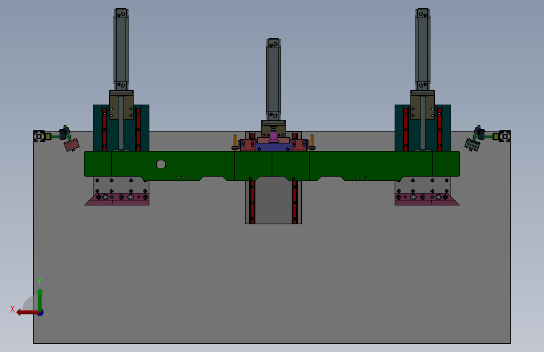The height and width of the screenshot is (352, 544).
Task: Click the orange pin left of center assembly
Action: point(235,141)
